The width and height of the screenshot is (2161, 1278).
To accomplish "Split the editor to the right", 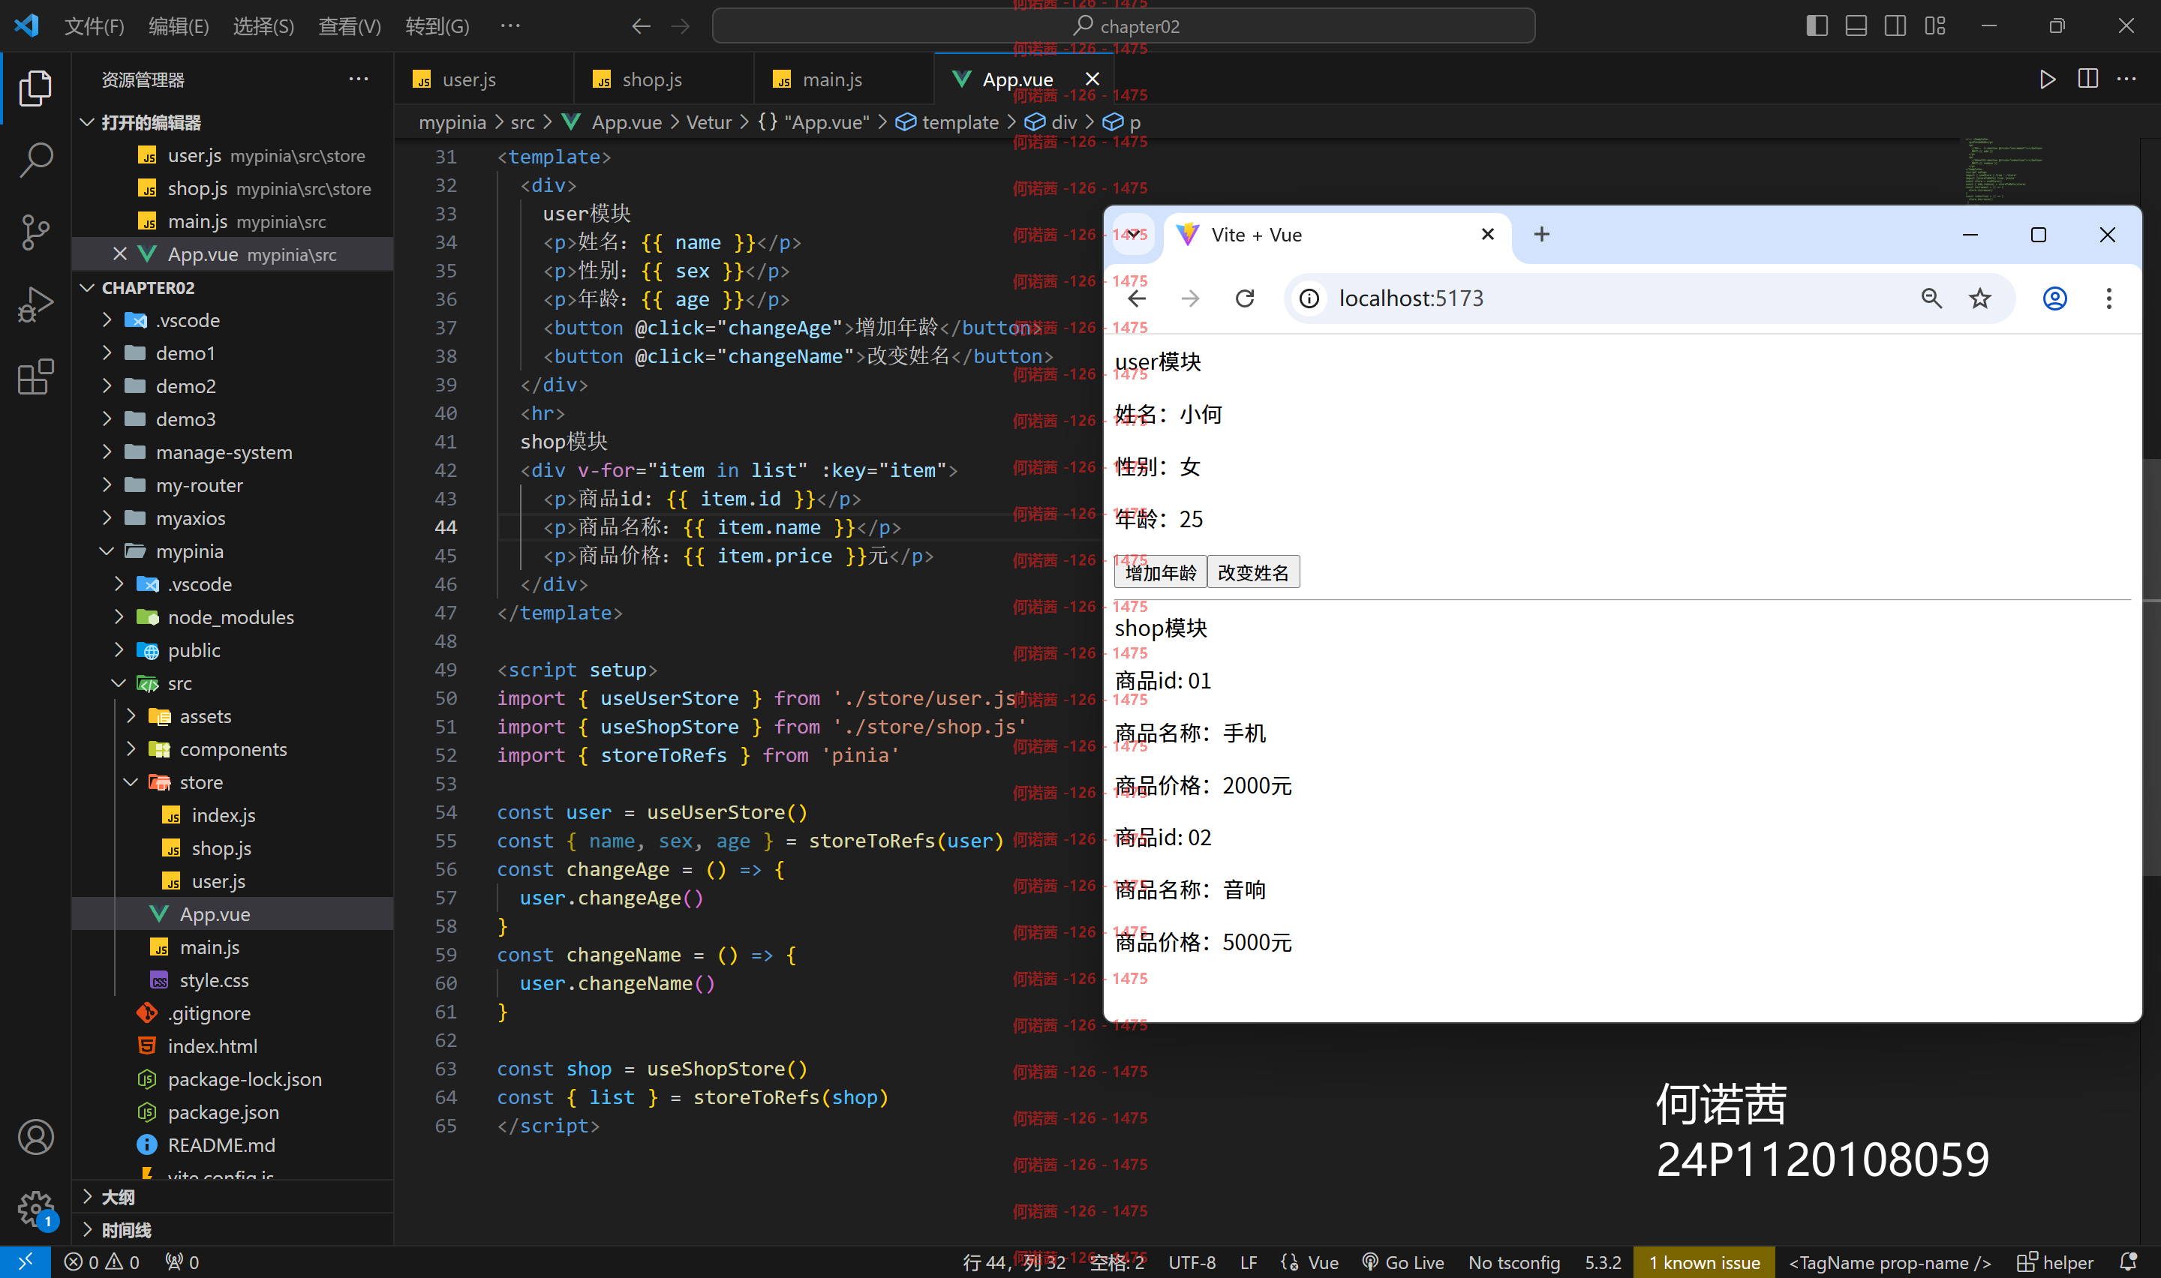I will point(2087,79).
